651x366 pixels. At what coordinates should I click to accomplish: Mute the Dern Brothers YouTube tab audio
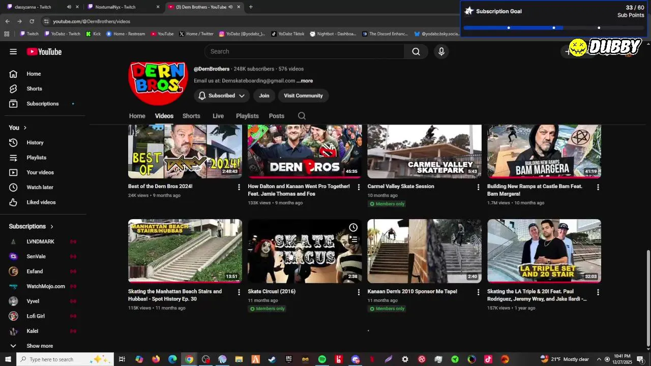(230, 7)
